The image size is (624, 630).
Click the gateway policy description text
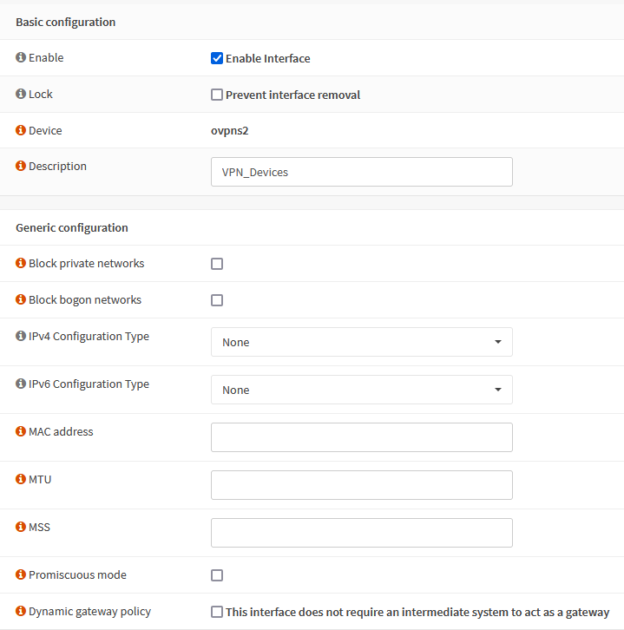click(417, 613)
